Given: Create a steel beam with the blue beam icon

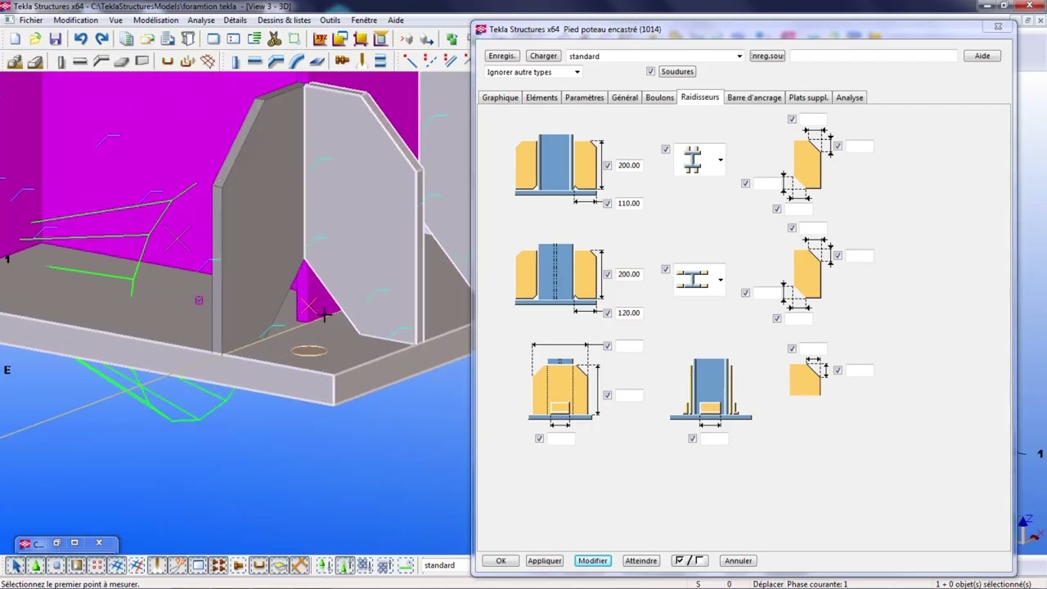Looking at the screenshot, I should pyautogui.click(x=254, y=61).
